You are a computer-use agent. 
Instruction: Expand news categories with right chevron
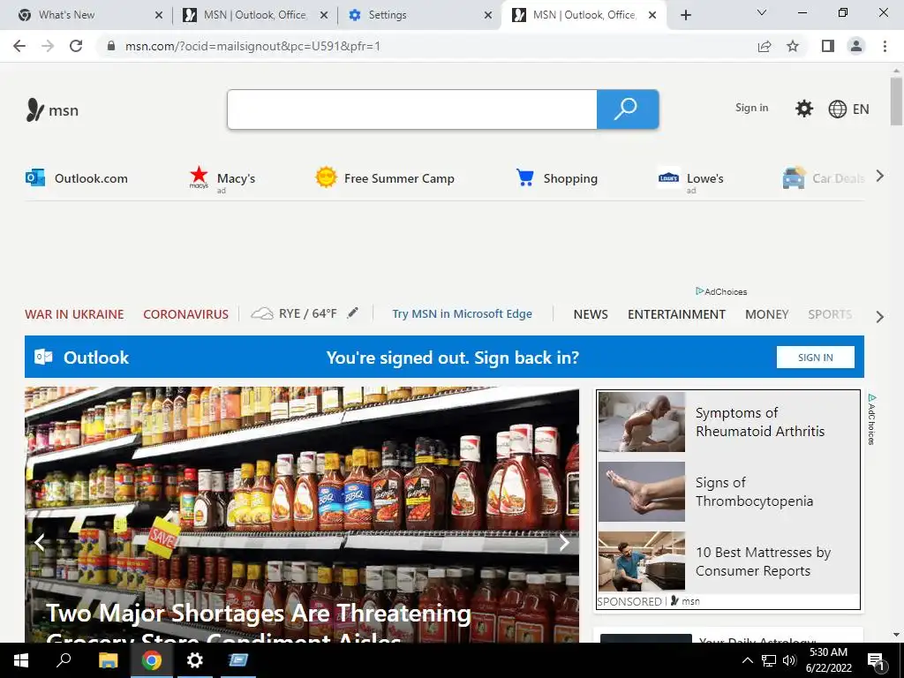(x=880, y=317)
